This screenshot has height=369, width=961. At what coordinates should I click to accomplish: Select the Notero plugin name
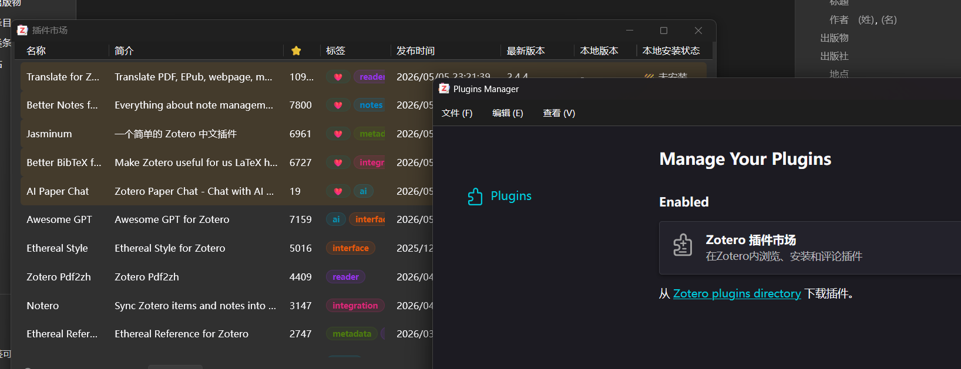click(43, 306)
